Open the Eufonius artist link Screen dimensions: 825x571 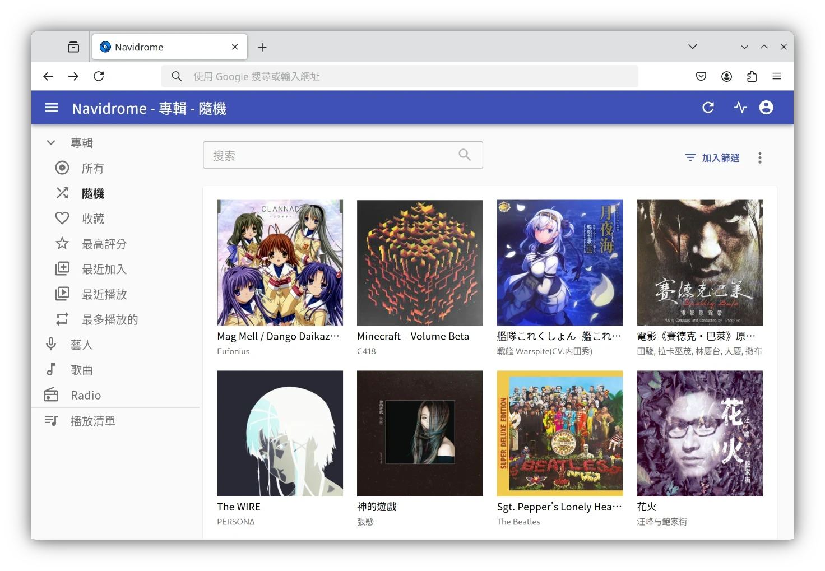point(233,351)
